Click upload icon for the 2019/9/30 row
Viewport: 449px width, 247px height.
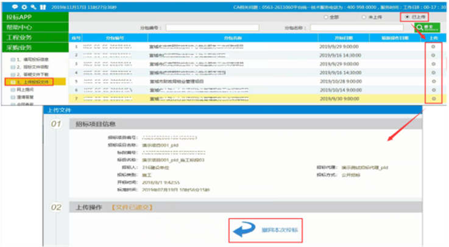[x=433, y=98]
